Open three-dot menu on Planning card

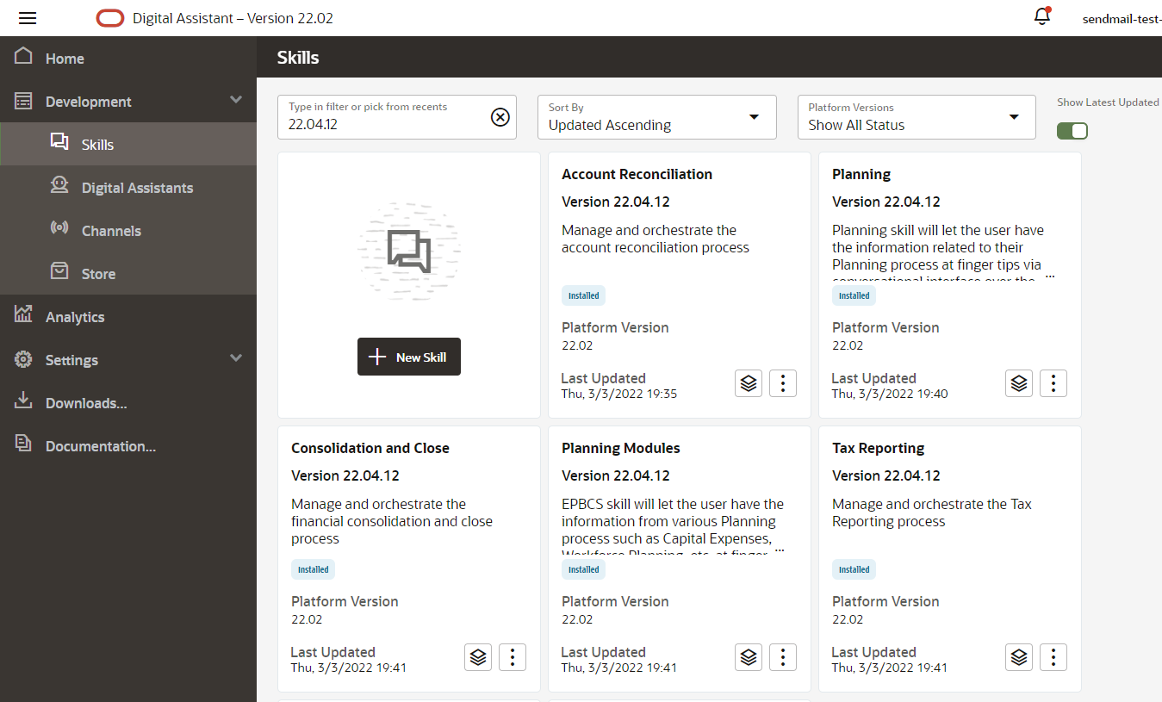pos(1053,383)
